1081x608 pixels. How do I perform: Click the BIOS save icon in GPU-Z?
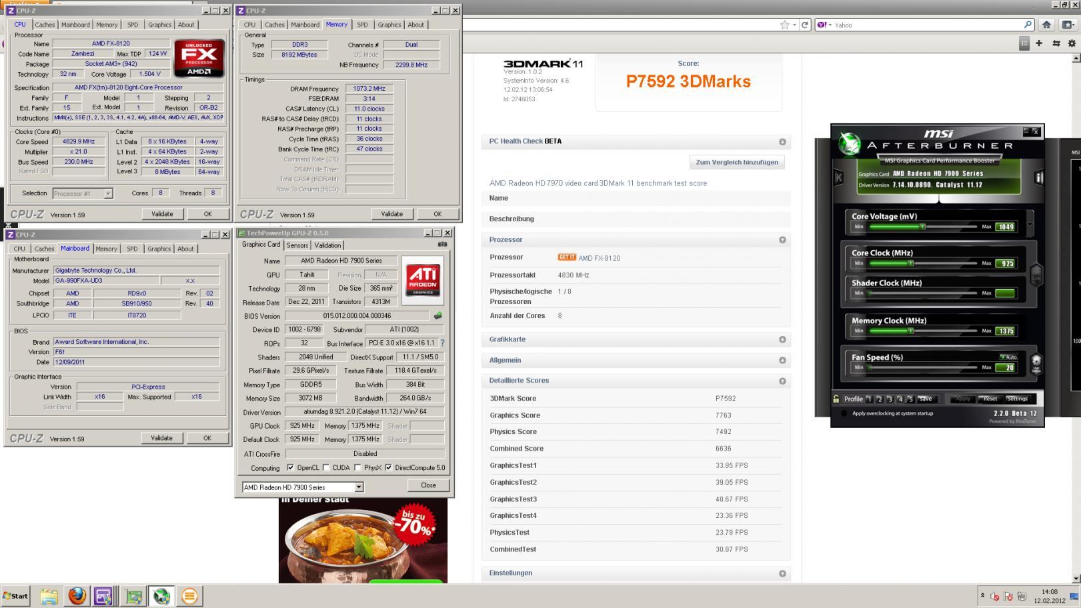(x=437, y=316)
